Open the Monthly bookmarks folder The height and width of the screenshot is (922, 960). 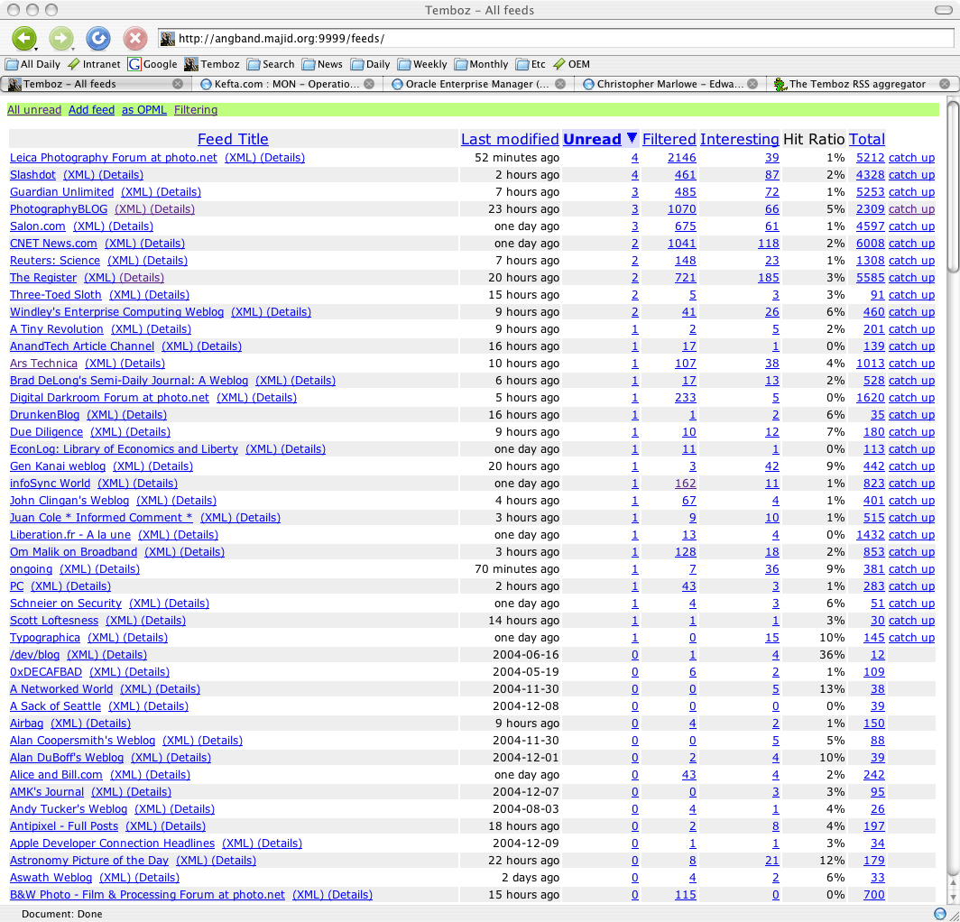coord(482,64)
